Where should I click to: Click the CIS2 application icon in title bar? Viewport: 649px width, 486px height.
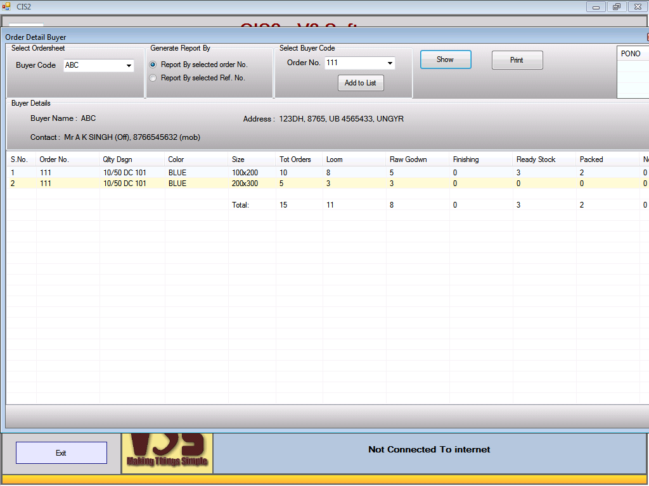(x=6, y=6)
